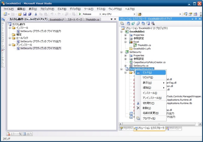
Task: Open the ビルド(B) menu
Action: [62, 9]
